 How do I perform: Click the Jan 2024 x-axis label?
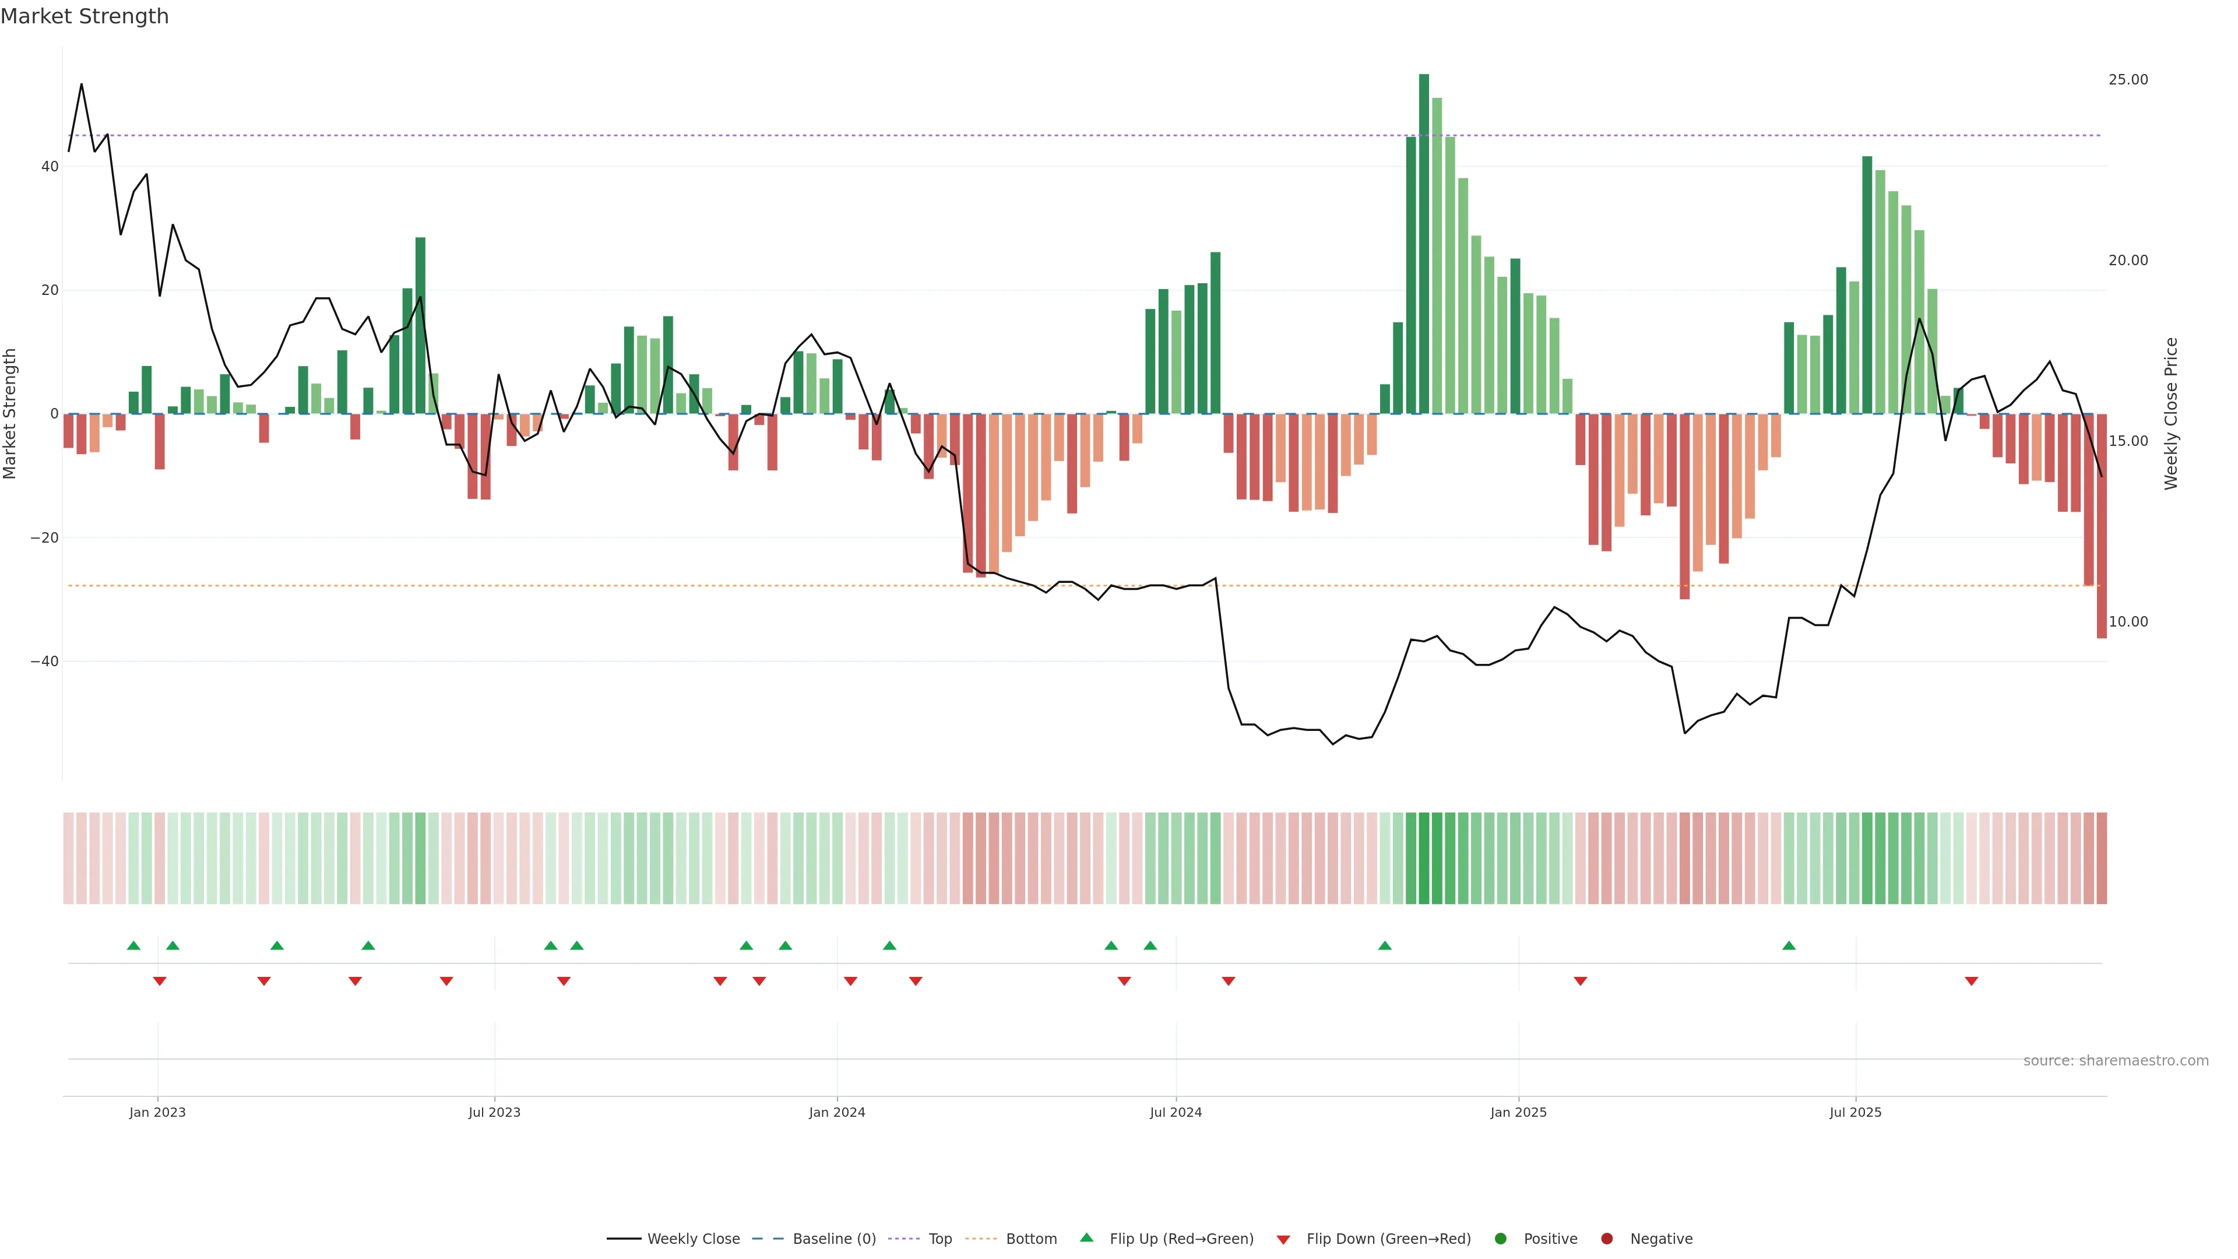837,1112
